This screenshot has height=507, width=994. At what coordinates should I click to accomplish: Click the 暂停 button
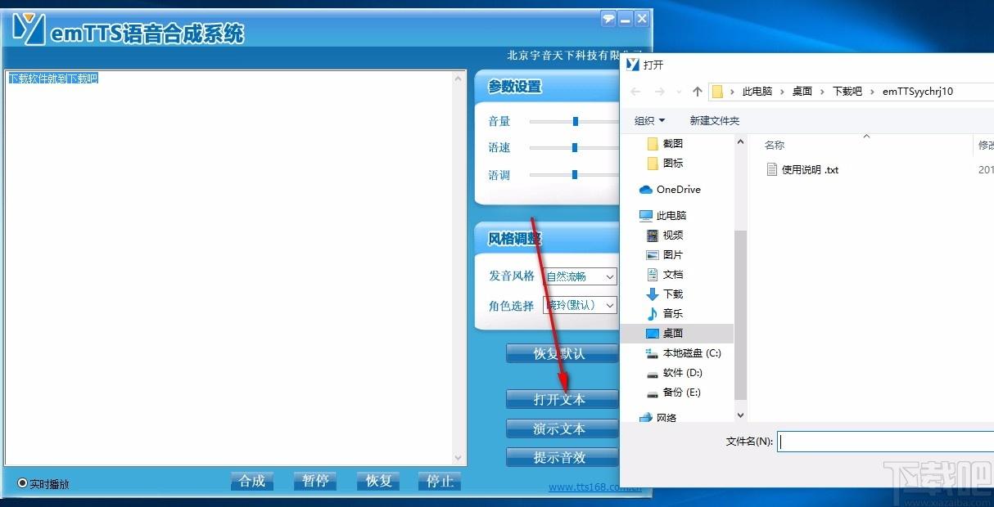click(x=315, y=481)
